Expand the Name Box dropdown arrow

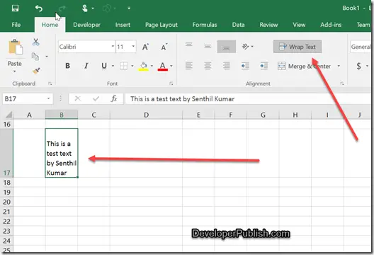tap(49, 98)
